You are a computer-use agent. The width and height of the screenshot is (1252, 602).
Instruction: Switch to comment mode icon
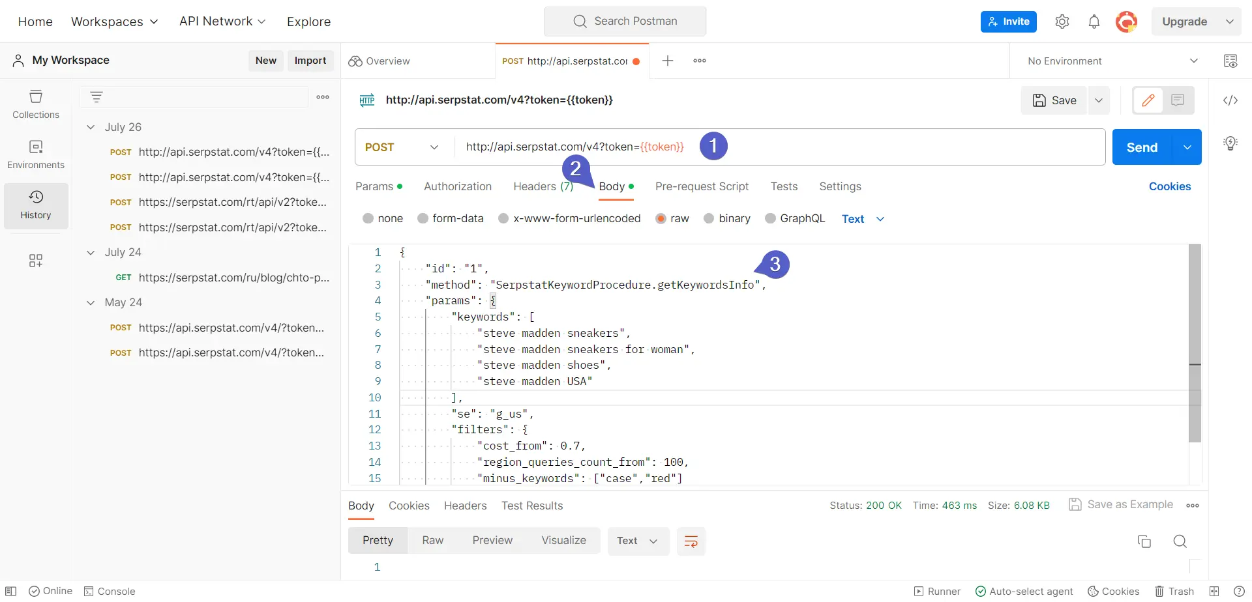click(1178, 100)
